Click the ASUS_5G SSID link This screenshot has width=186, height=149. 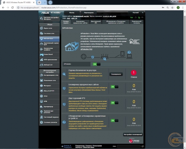click(74, 18)
